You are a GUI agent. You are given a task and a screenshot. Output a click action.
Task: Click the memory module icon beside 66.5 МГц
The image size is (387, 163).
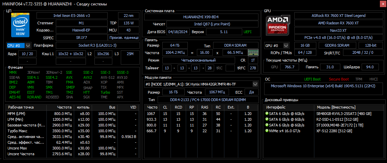[253, 52]
